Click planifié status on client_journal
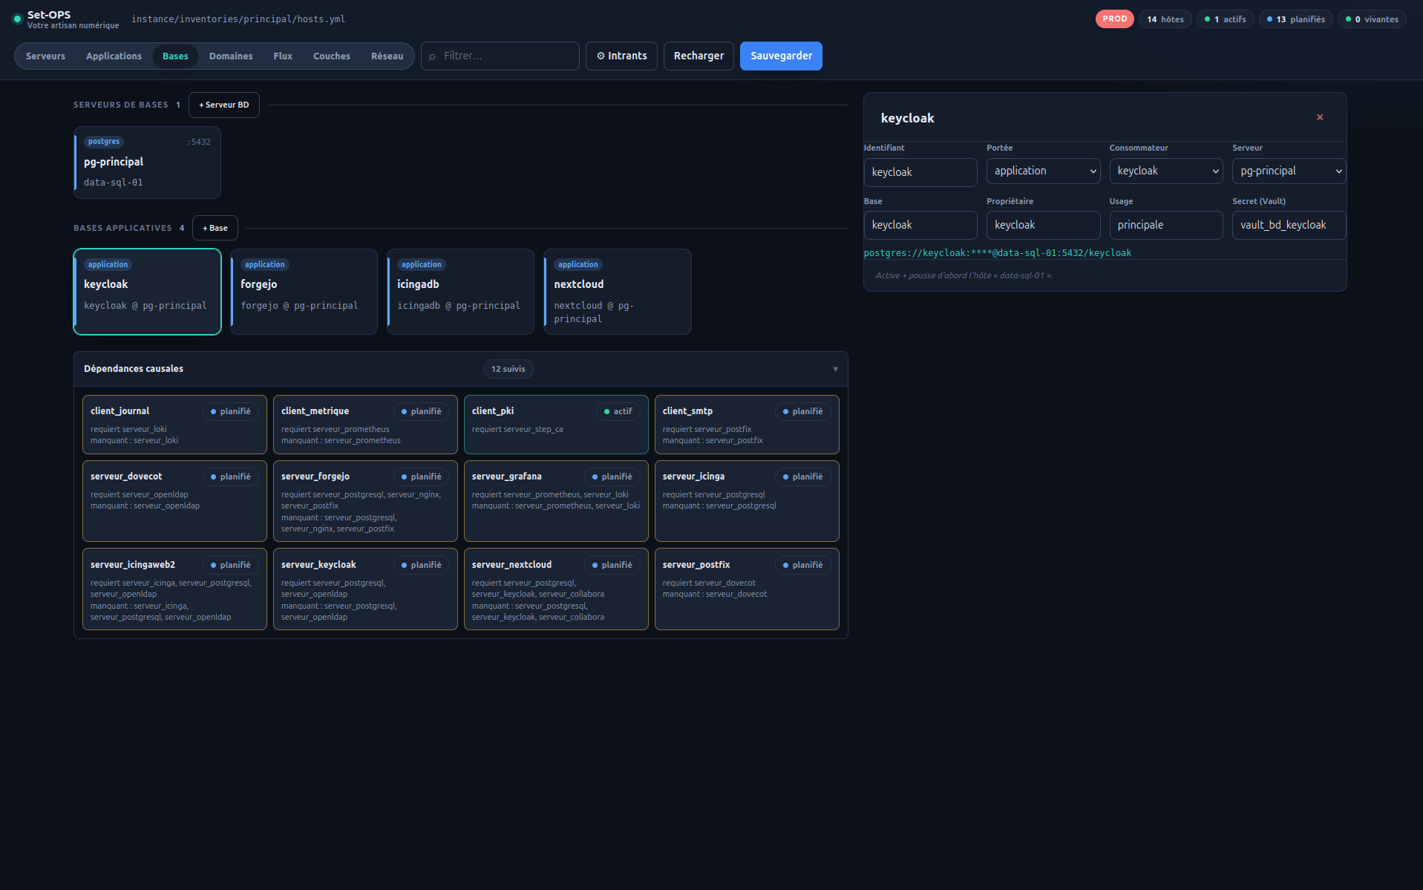Viewport: 1423px width, 890px height. [230, 411]
